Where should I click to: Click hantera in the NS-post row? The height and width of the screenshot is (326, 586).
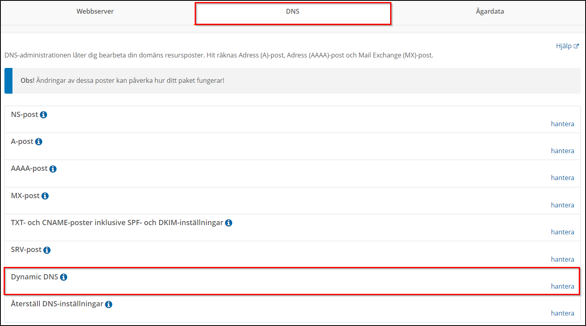(x=562, y=124)
